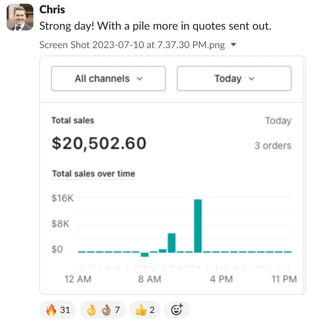Click the '4 PM' axis label
Image resolution: width=315 pixels, height=326 pixels.
[221, 279]
